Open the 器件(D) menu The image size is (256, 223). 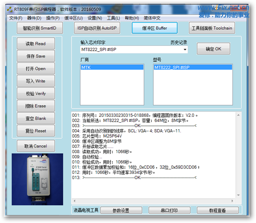pos(34,18)
